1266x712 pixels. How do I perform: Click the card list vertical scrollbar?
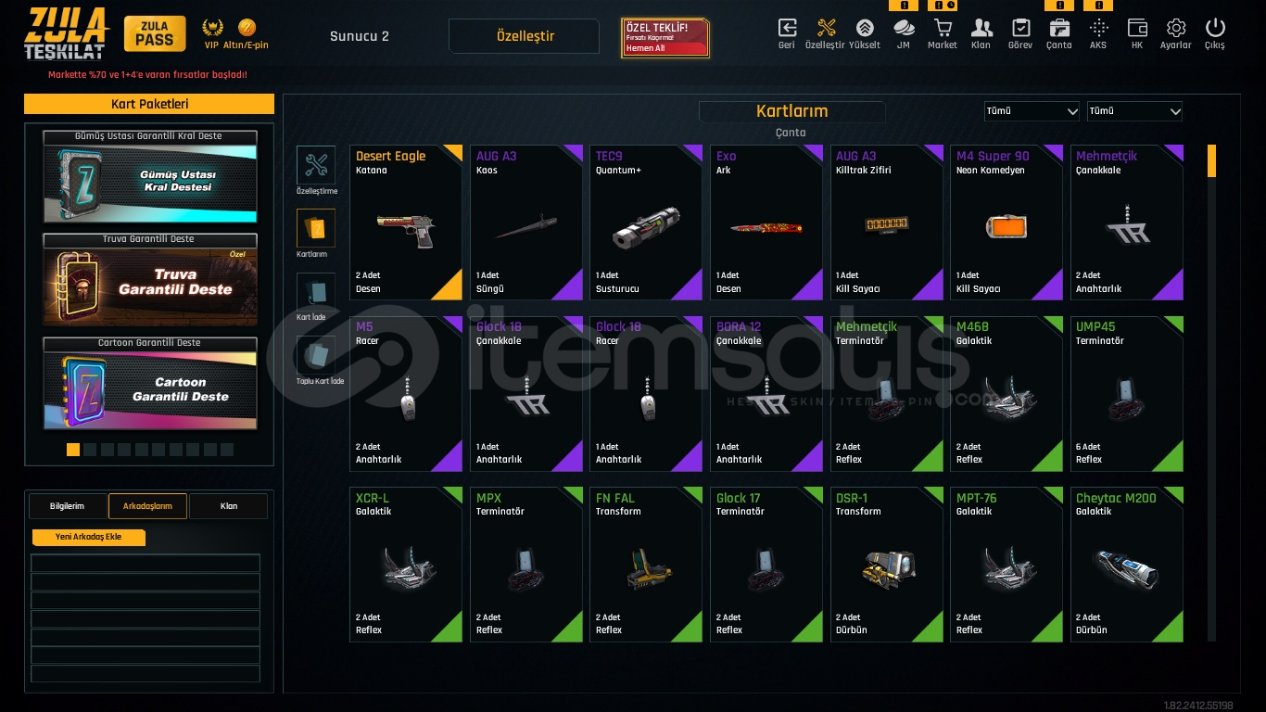(1211, 392)
